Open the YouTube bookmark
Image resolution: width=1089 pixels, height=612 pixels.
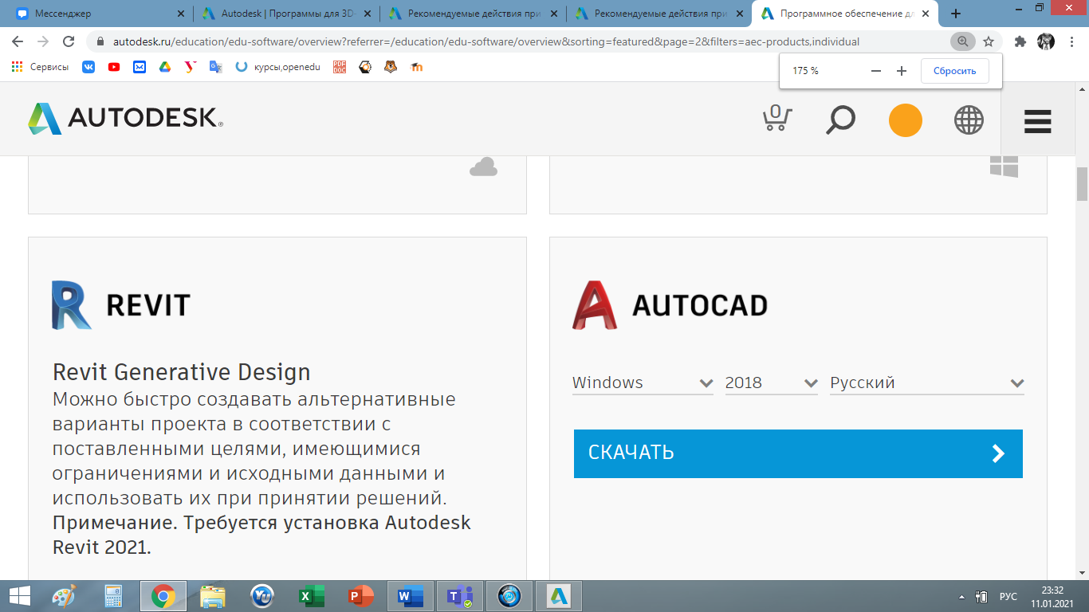click(114, 68)
